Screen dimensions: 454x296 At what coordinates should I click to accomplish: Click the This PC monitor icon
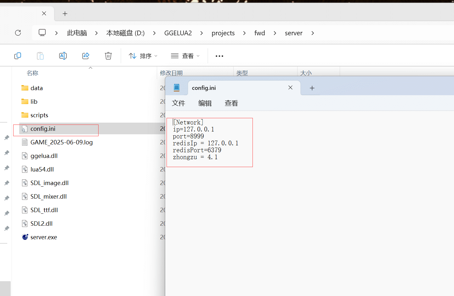pyautogui.click(x=42, y=33)
